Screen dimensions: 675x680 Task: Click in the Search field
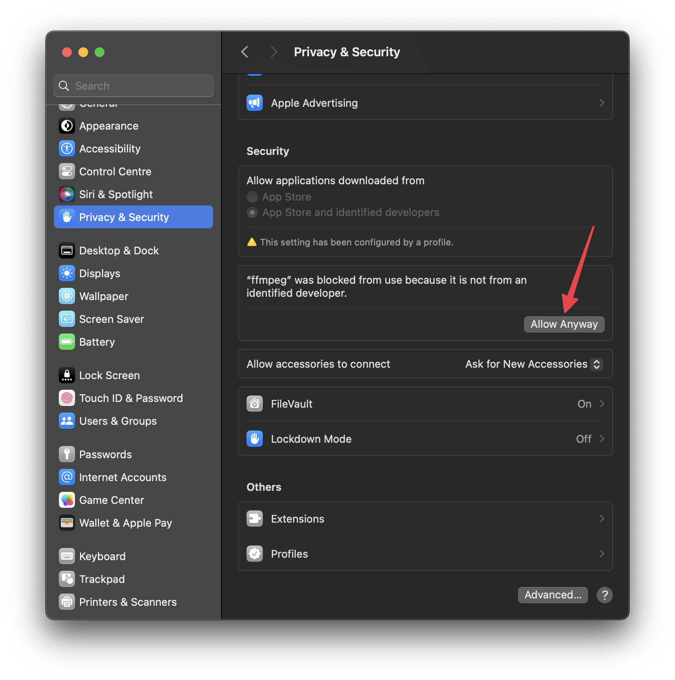click(133, 86)
